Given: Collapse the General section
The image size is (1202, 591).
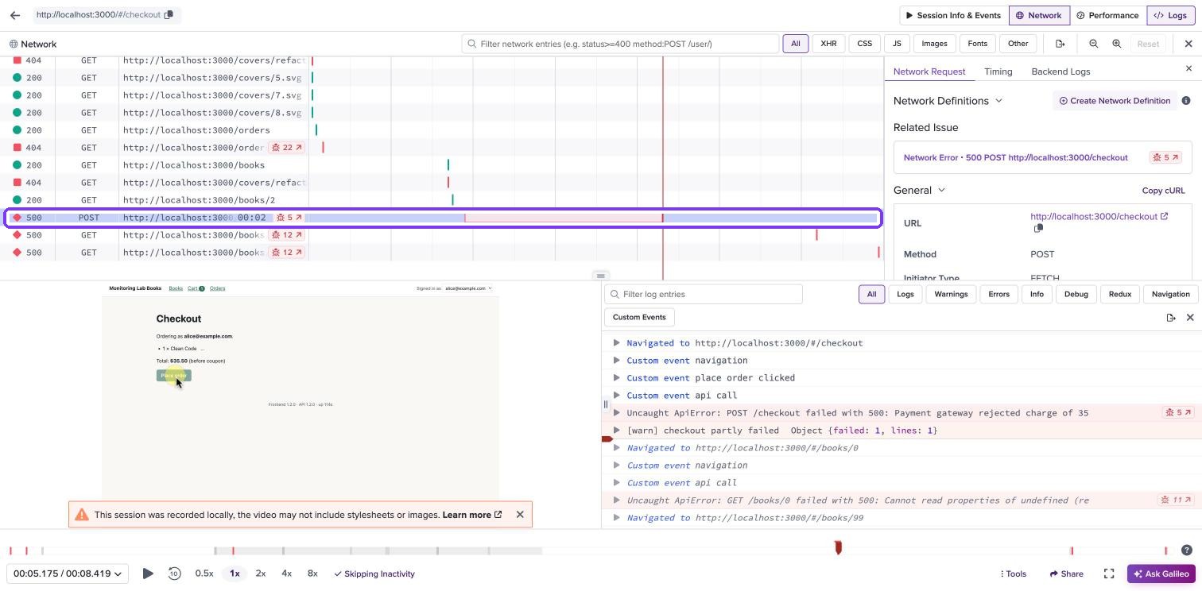Looking at the screenshot, I should (x=919, y=191).
